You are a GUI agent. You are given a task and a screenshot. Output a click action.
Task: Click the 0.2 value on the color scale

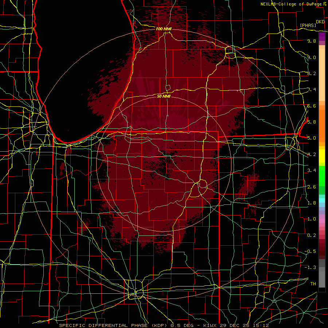(x=312, y=235)
